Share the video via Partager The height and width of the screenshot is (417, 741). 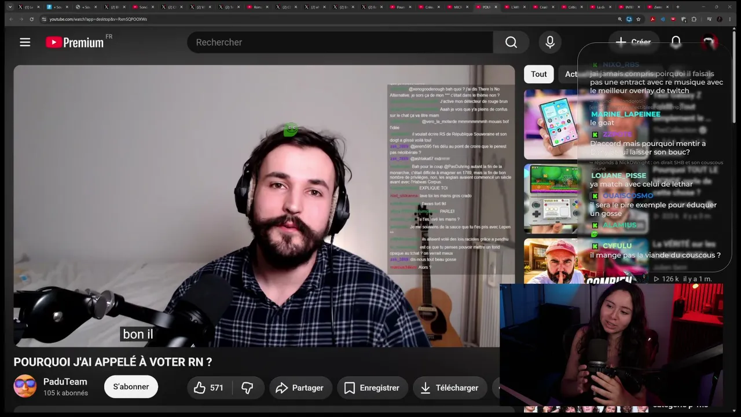pyautogui.click(x=299, y=388)
